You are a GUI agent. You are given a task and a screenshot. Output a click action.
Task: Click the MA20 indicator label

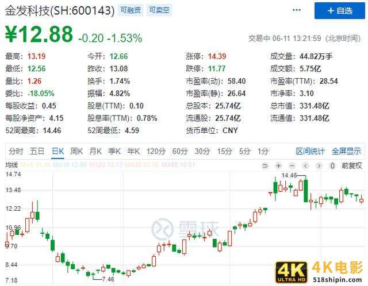[106, 165]
